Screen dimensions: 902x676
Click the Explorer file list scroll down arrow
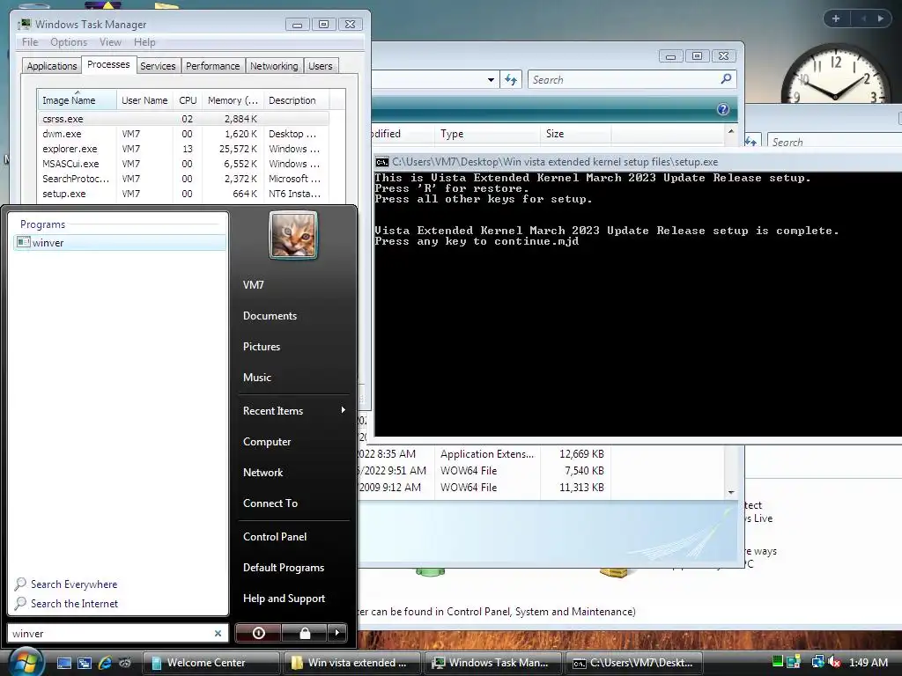pyautogui.click(x=730, y=493)
